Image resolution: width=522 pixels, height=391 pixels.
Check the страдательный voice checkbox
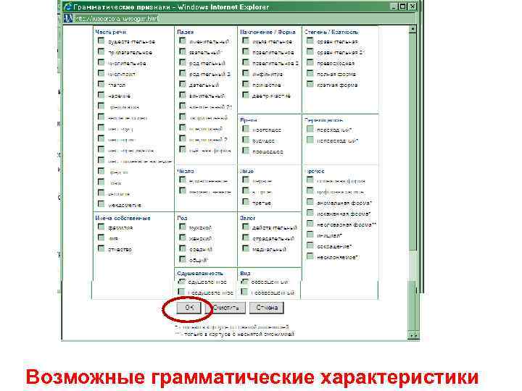coord(246,237)
